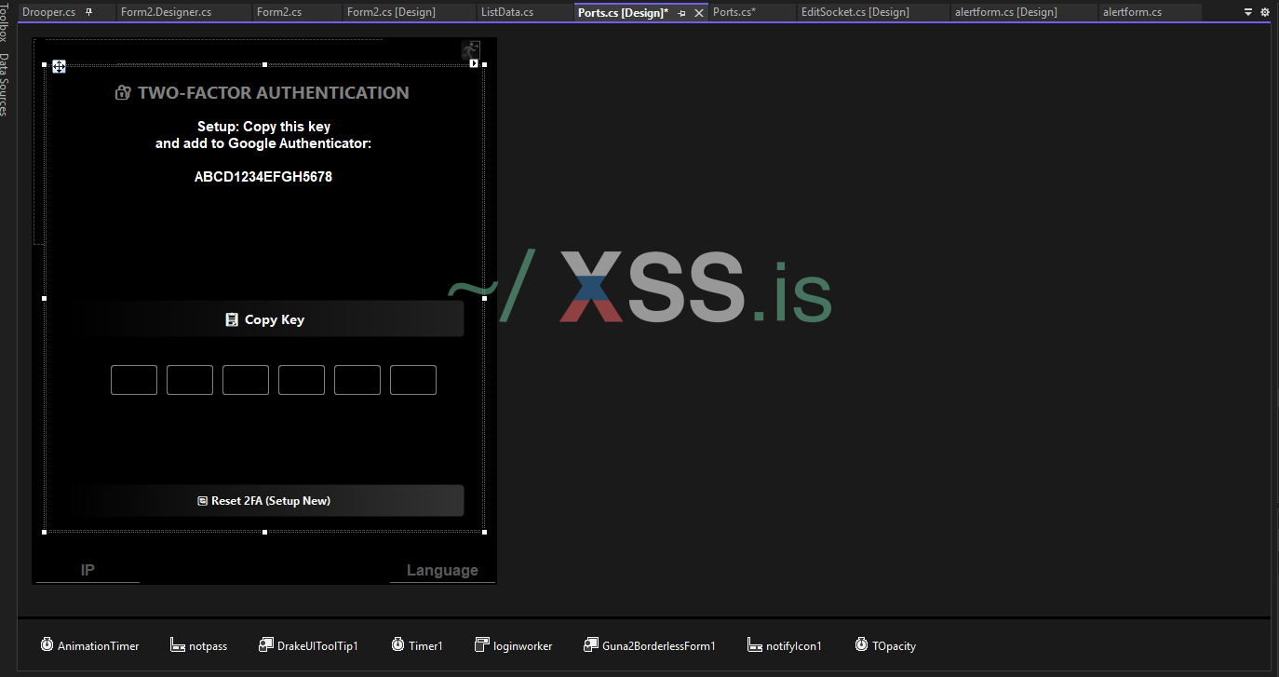Click the third 2FA code digit box
This screenshot has width=1279, height=677.
point(246,380)
